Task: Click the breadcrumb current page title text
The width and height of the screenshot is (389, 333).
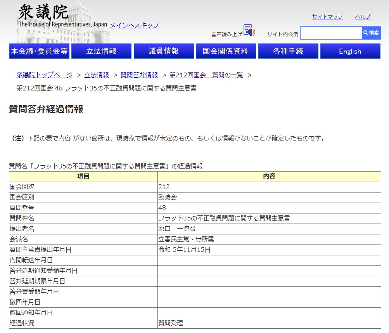Action: [106, 88]
